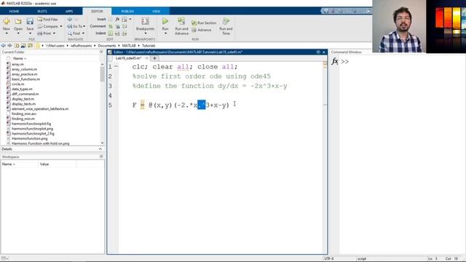Viewport: 466px width, 262px height.
Task: Select the Lab19_ode45.m editor tab
Action: [x=128, y=58]
